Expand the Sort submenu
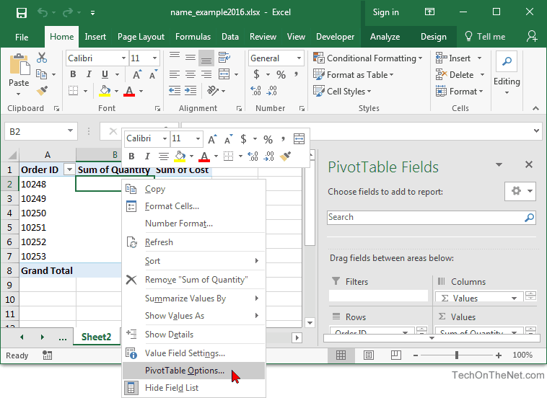Screen dimensions: 547x398 (x=194, y=261)
